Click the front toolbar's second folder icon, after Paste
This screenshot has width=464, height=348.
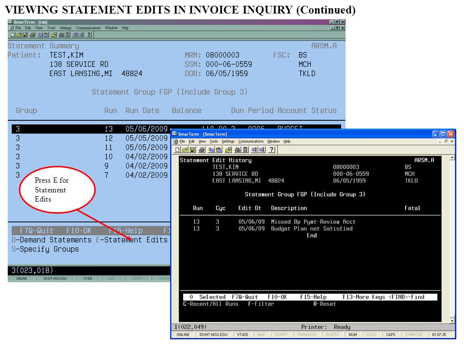pyautogui.click(x=228, y=150)
